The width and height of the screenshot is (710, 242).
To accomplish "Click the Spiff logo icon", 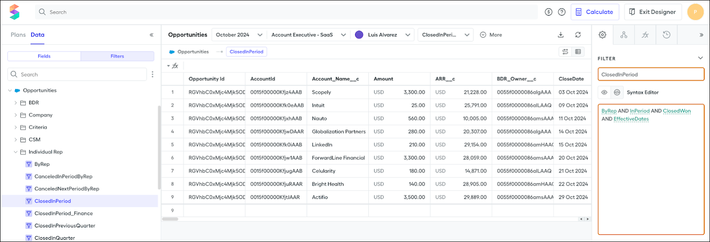I will click(15, 12).
